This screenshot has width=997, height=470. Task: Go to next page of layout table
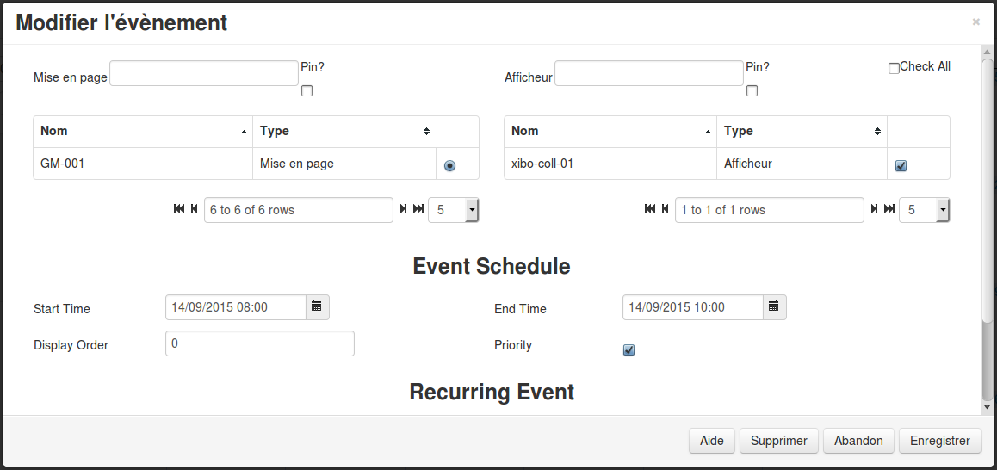(x=403, y=209)
